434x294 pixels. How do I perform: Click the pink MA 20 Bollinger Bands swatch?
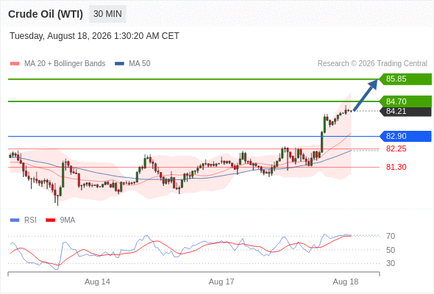coord(15,64)
